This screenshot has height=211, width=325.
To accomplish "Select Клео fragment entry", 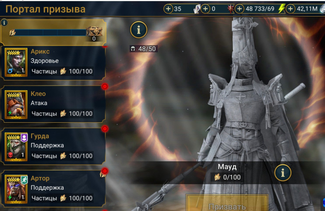I will pyautogui.click(x=53, y=104).
